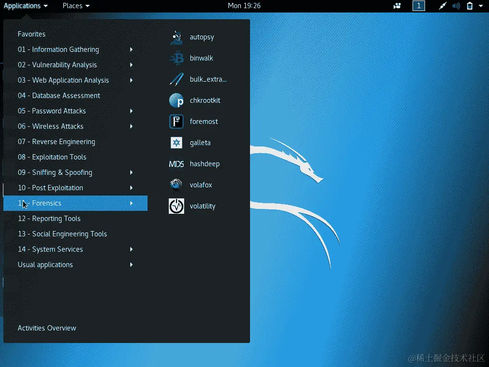
Task: Click the volafox text label
Action: tap(201, 185)
